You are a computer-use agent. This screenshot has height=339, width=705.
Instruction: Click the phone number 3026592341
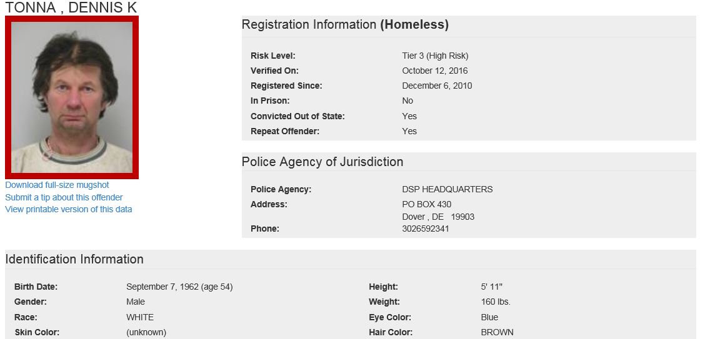[x=425, y=228]
